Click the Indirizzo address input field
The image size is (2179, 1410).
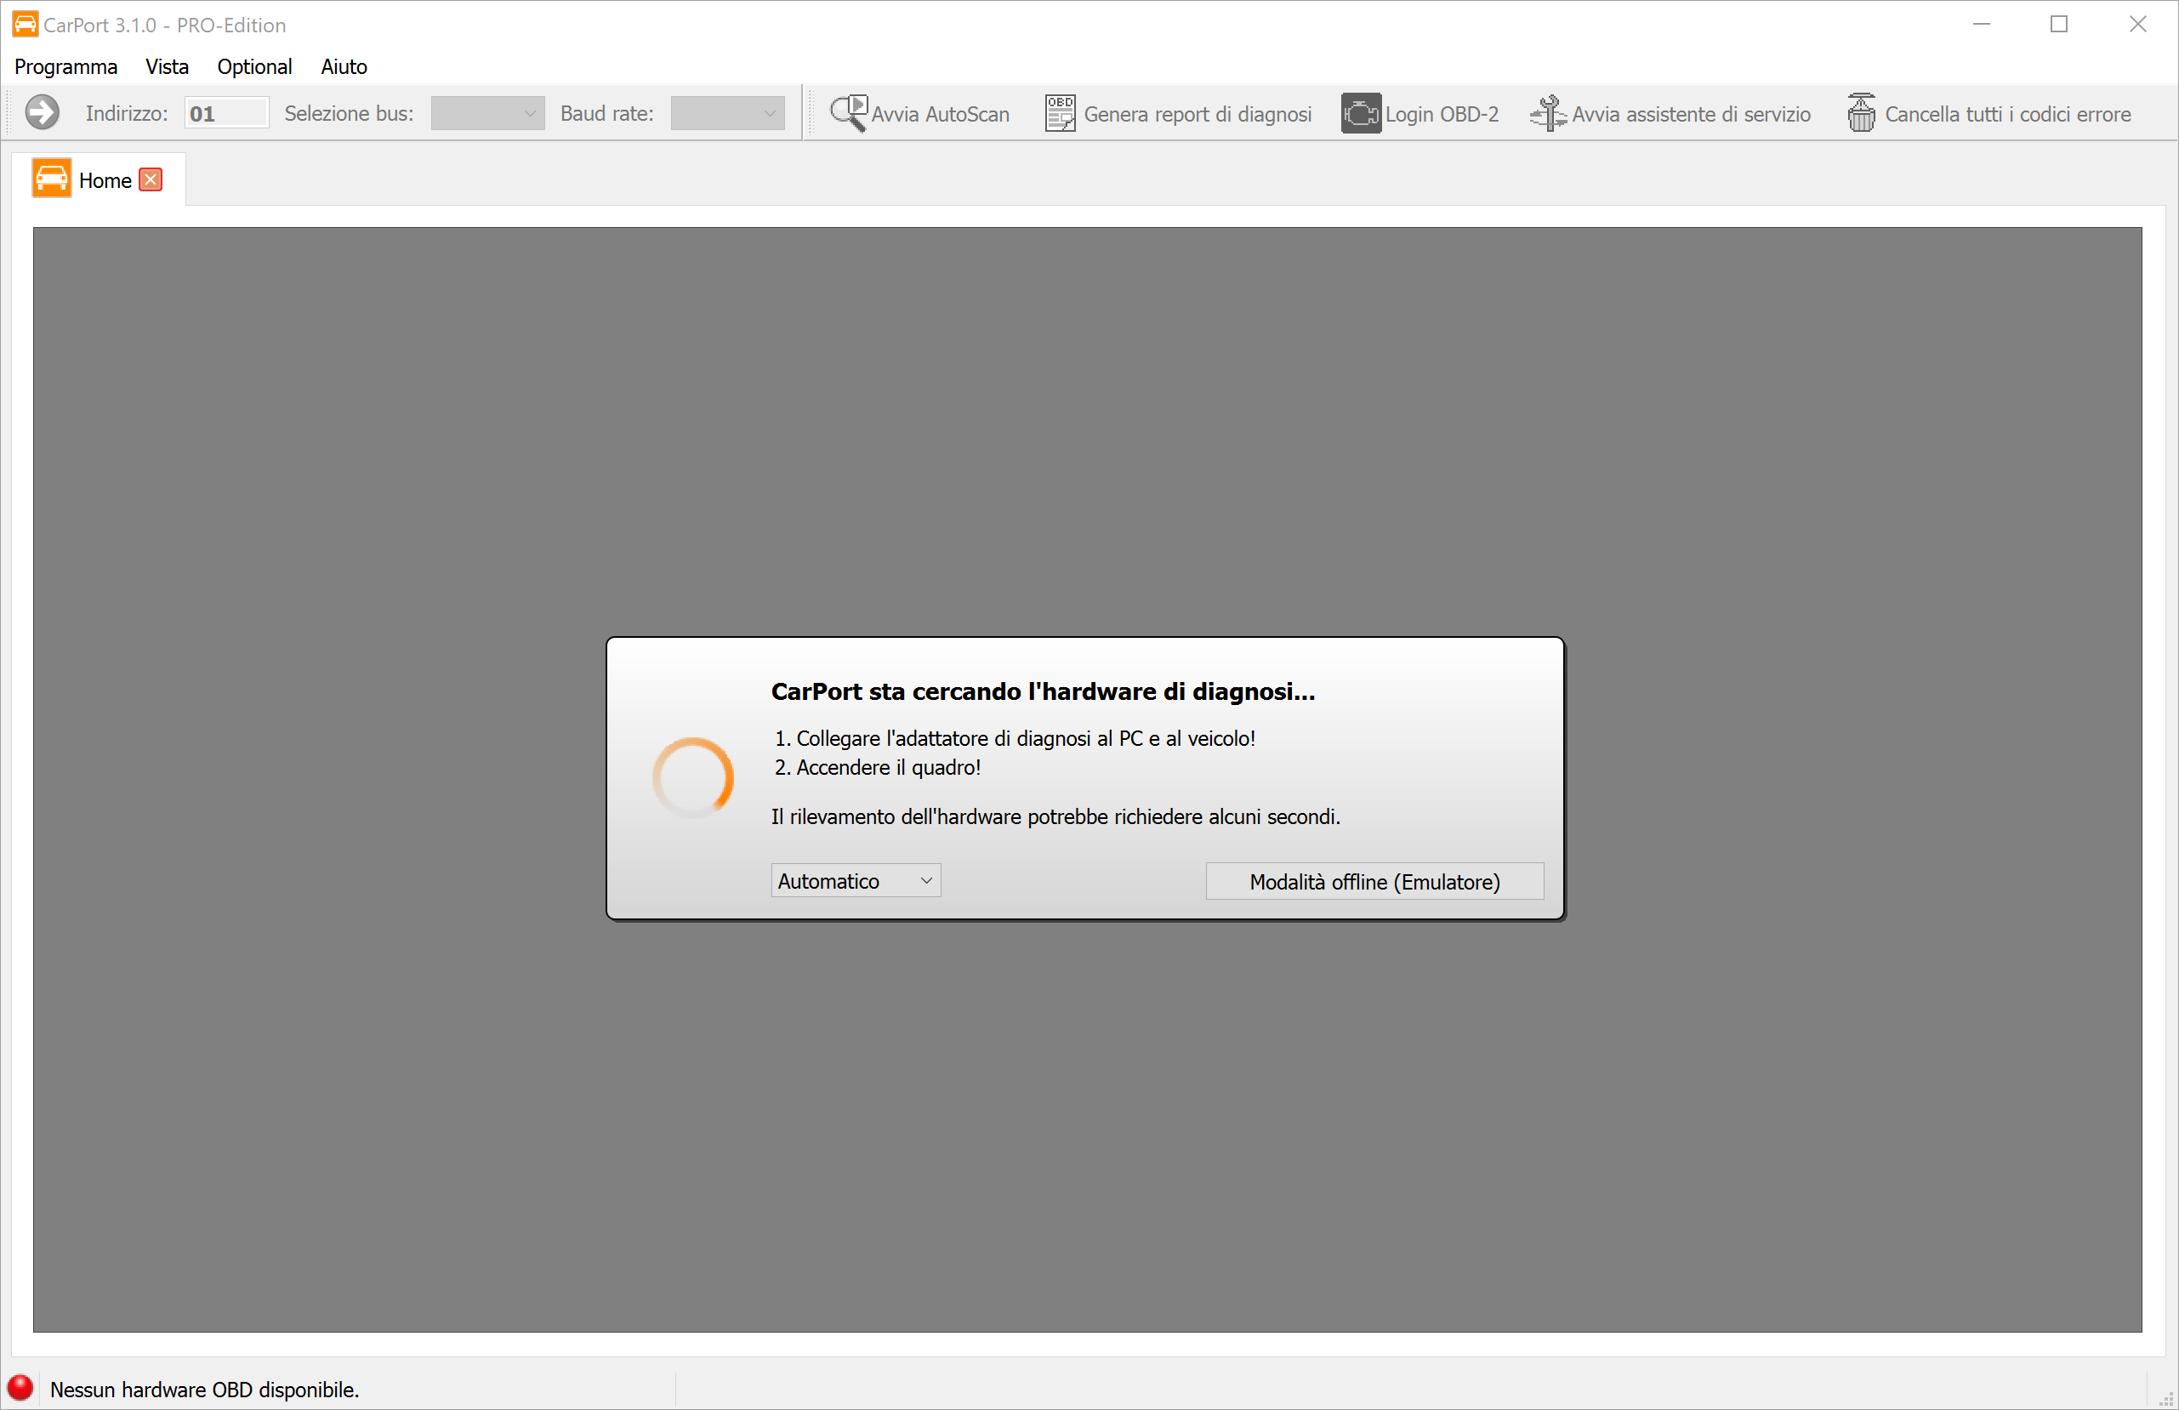pos(226,114)
